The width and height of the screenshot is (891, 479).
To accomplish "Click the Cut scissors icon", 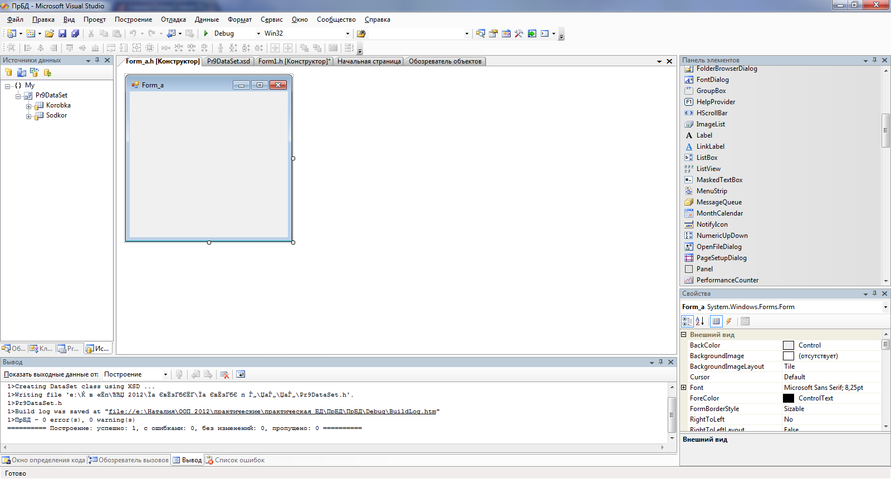I will (91, 33).
